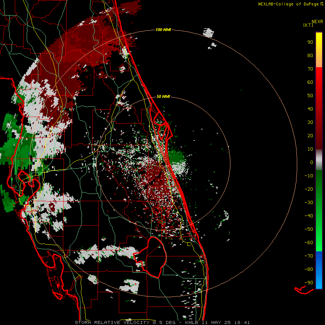Click the -20 value on velocity scale
This screenshot has height=325, width=325.
[x=309, y=189]
